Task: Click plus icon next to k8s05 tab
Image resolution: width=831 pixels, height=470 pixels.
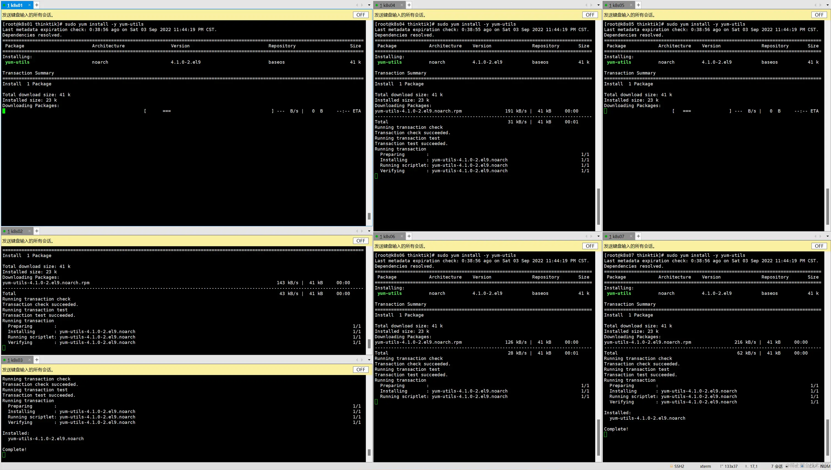Action: pyautogui.click(x=638, y=5)
